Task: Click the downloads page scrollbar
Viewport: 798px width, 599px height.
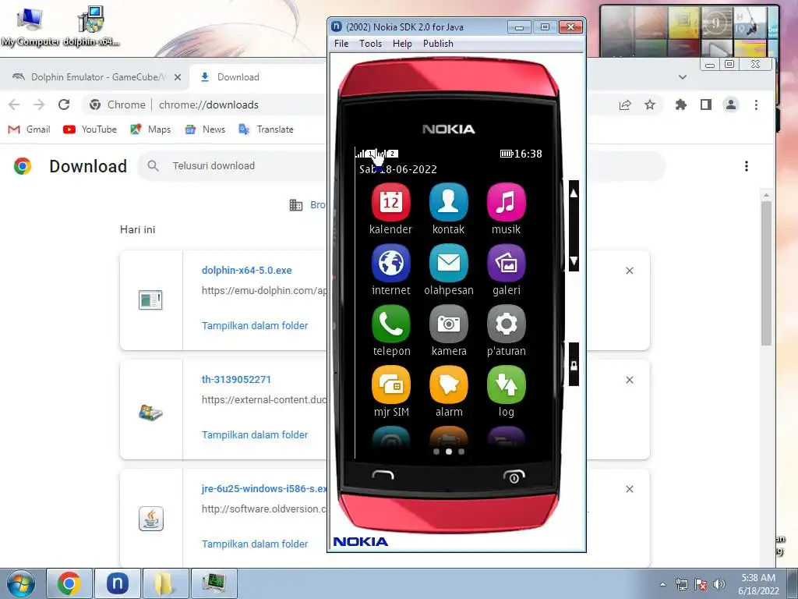Action: pyautogui.click(x=767, y=272)
